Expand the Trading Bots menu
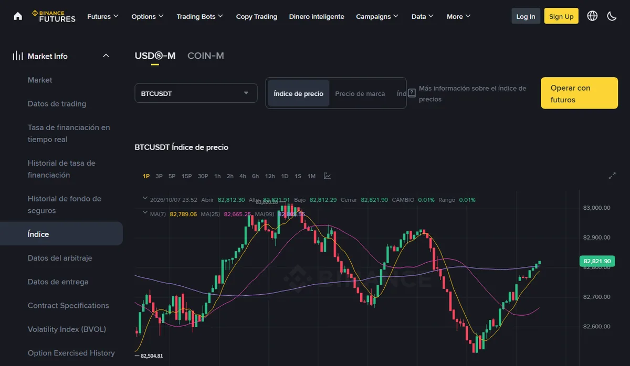Screen dimensions: 630x366 pyautogui.click(x=200, y=16)
